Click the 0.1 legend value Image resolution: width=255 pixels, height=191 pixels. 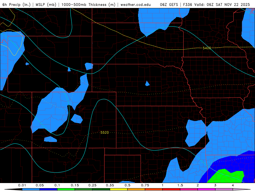click(x=57, y=185)
